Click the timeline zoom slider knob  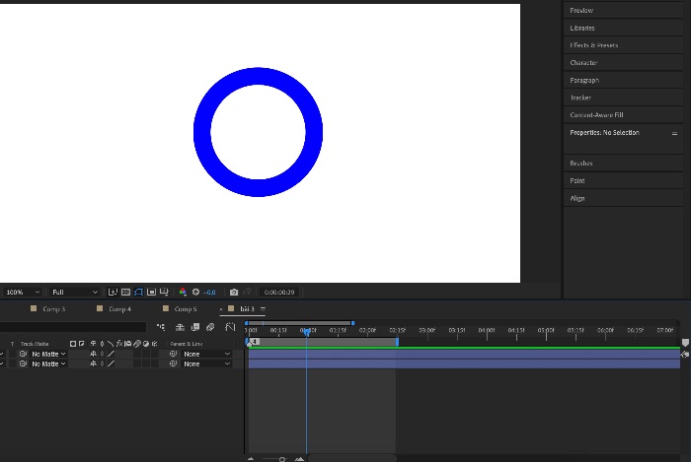282,459
